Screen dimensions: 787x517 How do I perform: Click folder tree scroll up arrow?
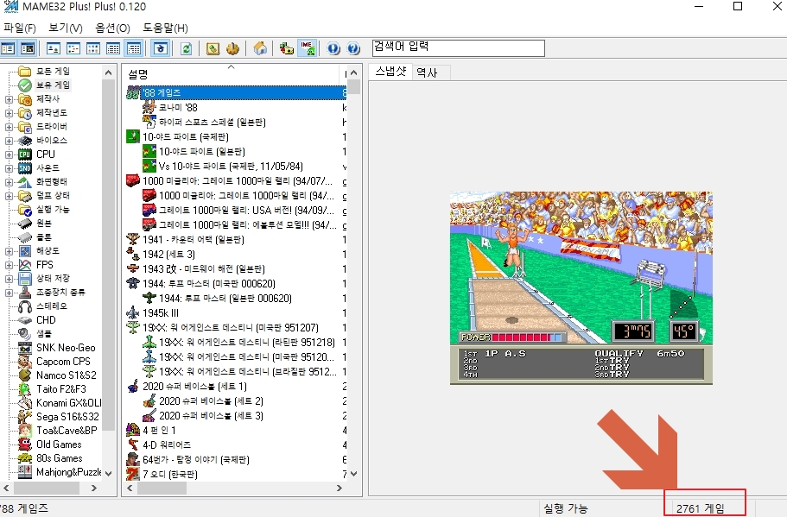(x=108, y=73)
